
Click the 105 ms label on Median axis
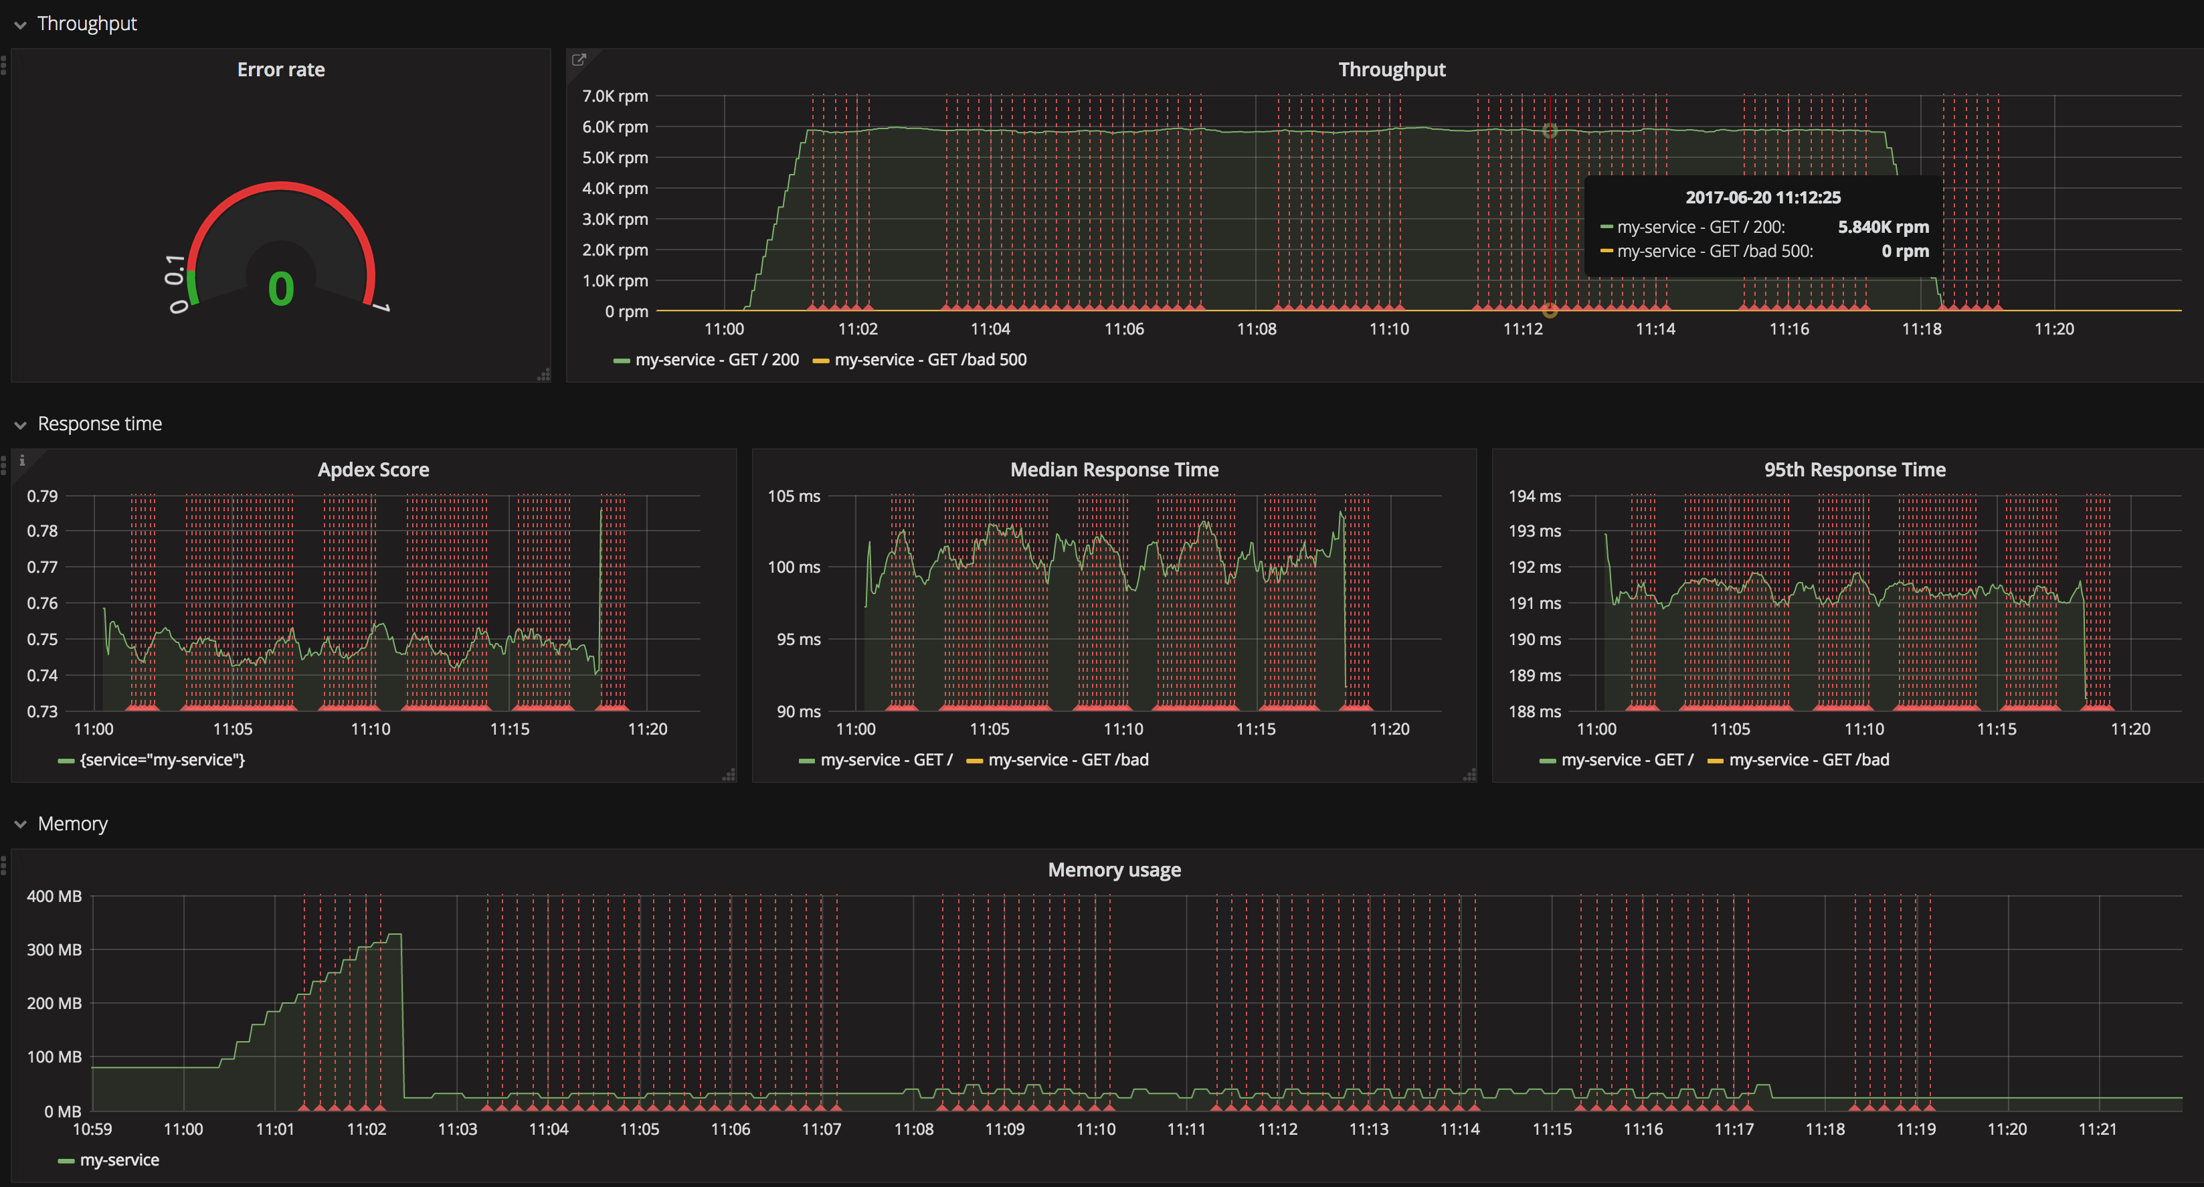click(794, 496)
